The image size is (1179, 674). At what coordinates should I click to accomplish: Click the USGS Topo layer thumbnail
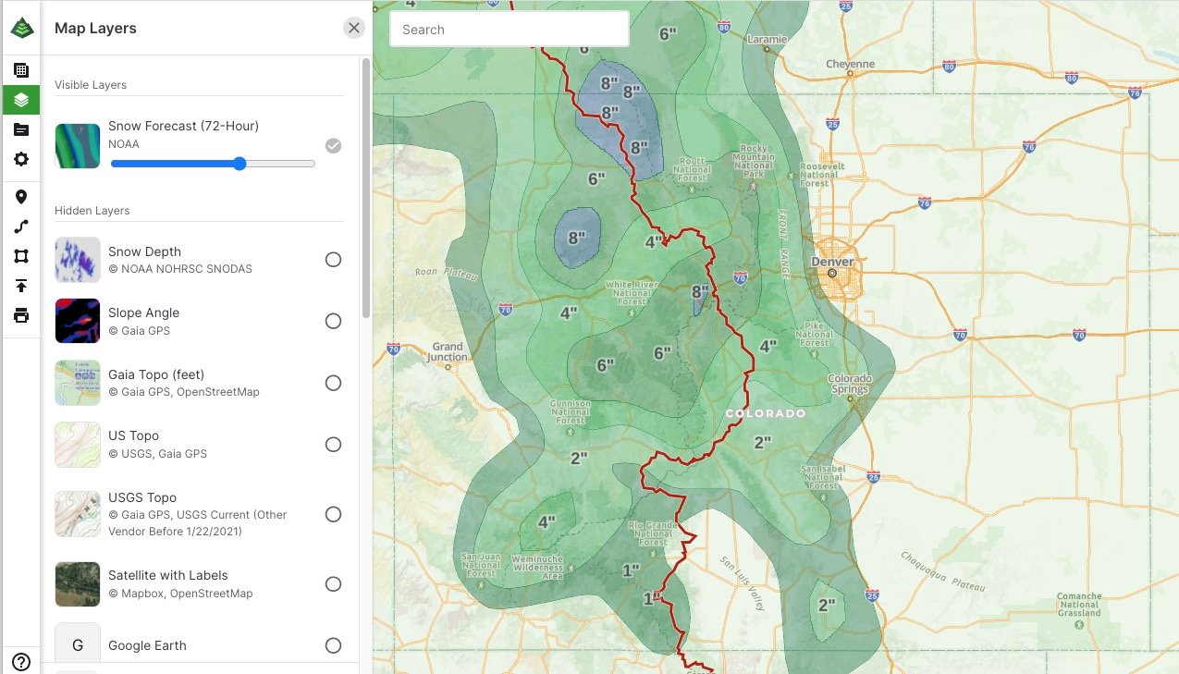pos(78,514)
